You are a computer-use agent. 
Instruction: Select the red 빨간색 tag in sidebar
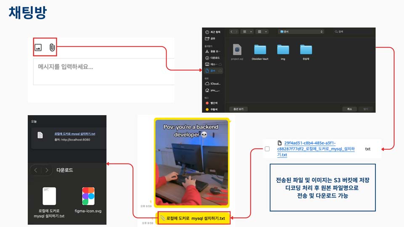click(213, 103)
